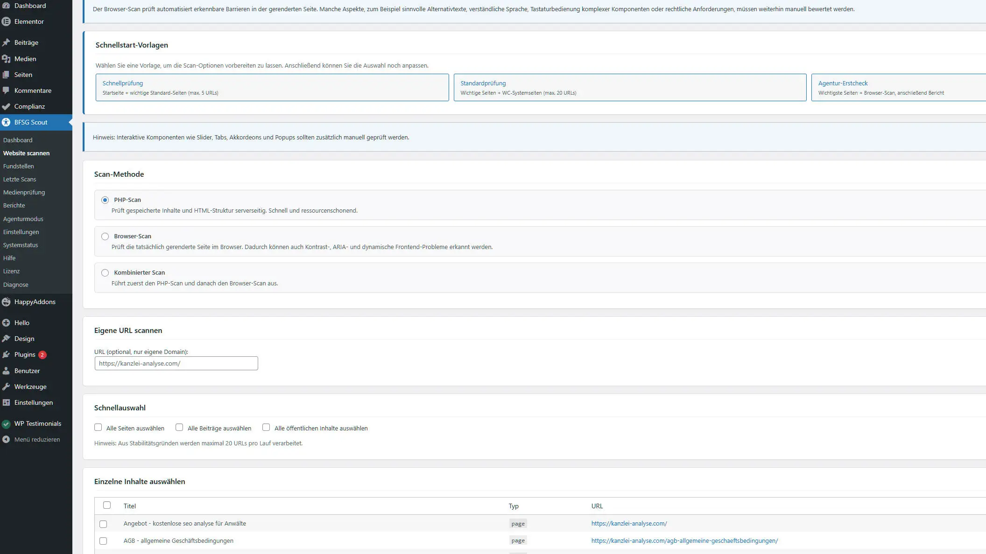Click the Seiten pages icon

(6, 75)
